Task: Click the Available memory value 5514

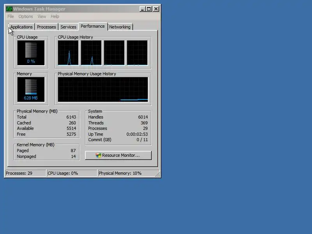Action: click(71, 128)
